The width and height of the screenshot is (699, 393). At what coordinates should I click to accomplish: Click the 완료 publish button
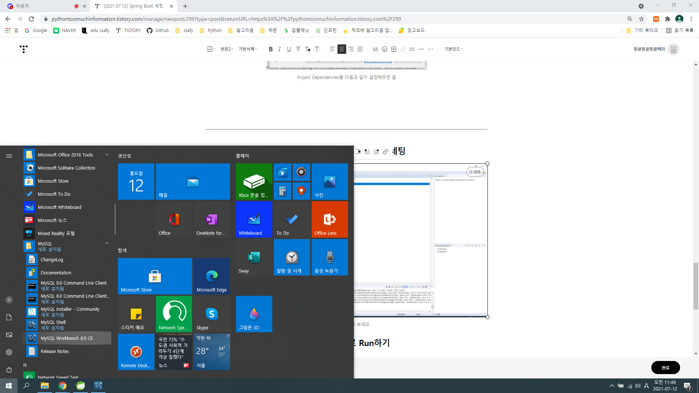(x=665, y=368)
